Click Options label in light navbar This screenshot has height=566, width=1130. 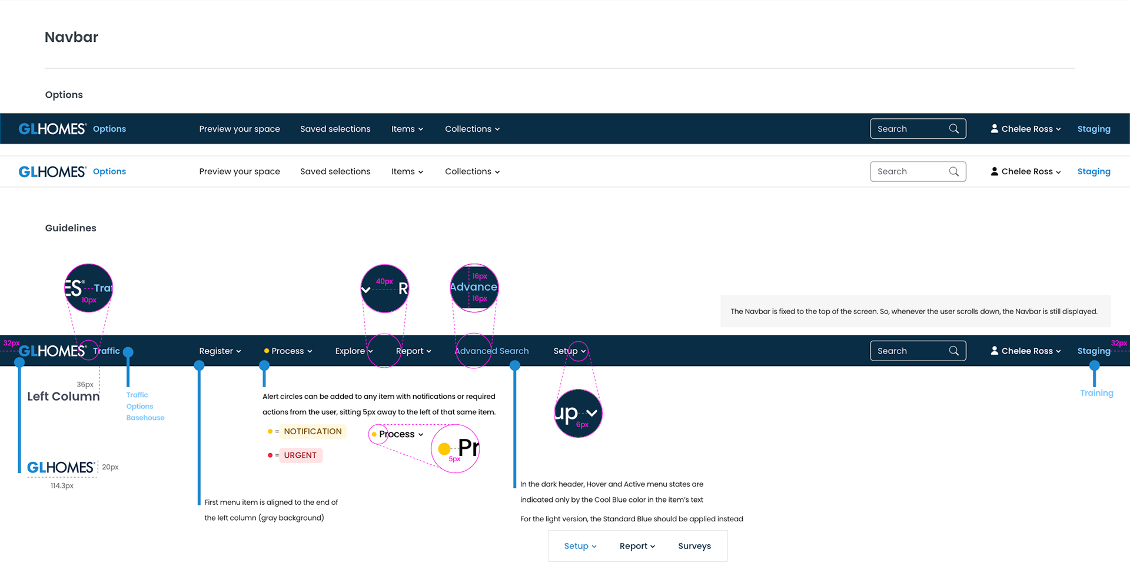(x=109, y=172)
